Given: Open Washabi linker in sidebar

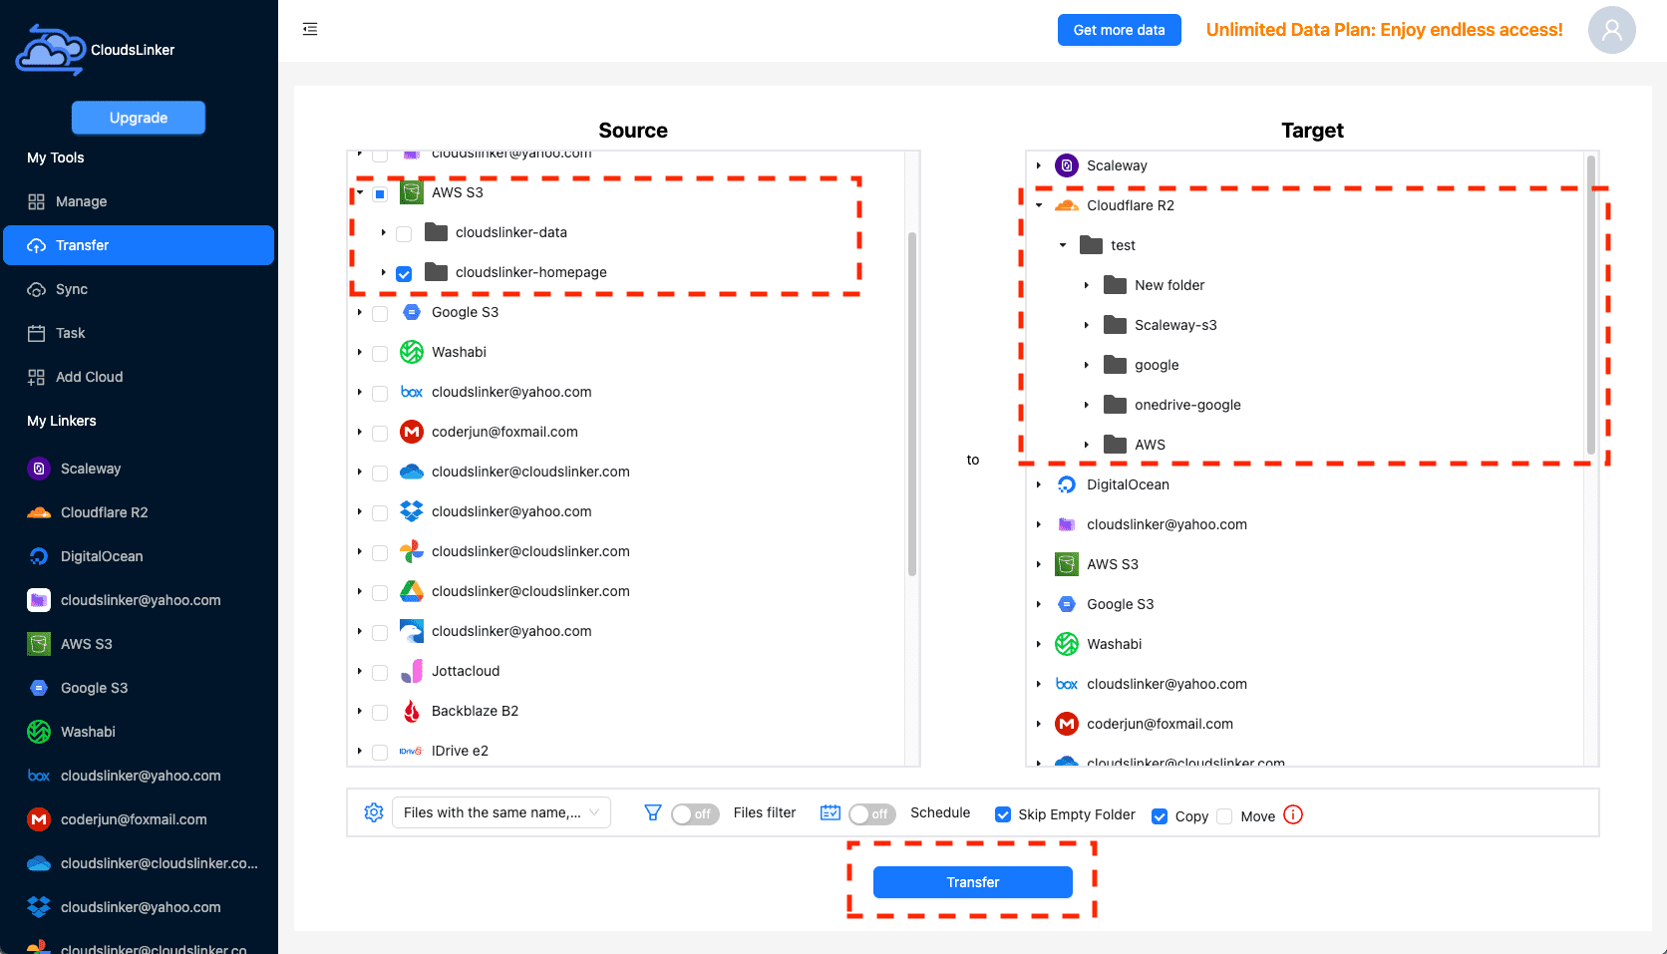Looking at the screenshot, I should coord(139,732).
